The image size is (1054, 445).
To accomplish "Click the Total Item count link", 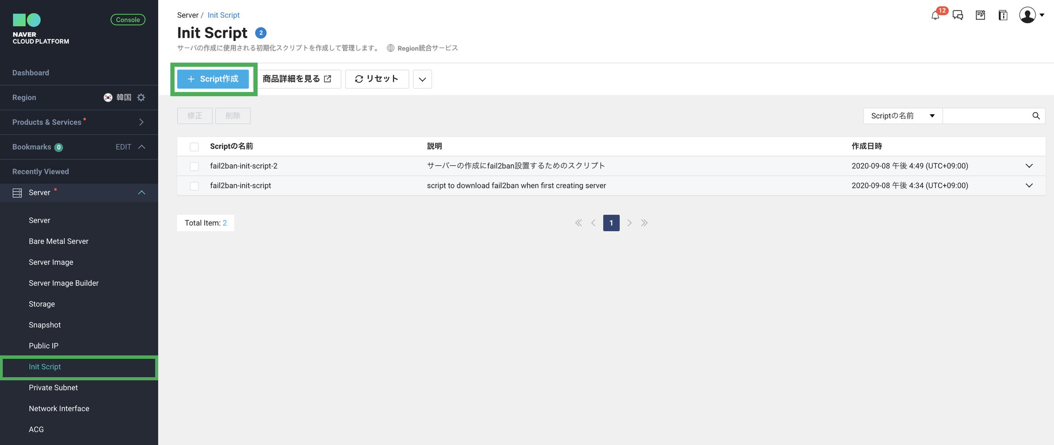I will pos(225,222).
